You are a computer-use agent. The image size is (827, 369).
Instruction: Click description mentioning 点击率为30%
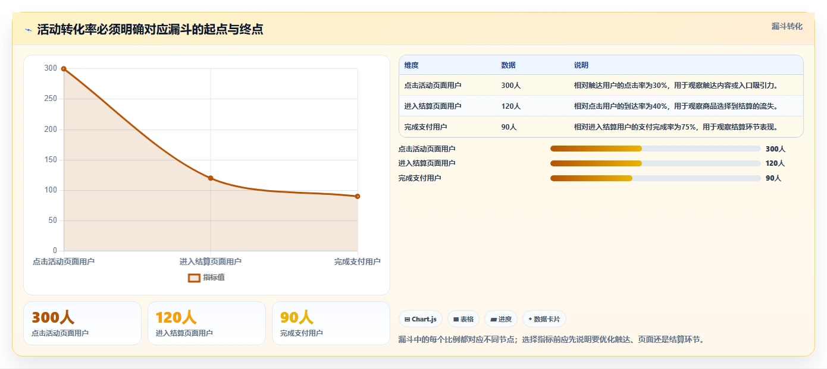pos(676,86)
